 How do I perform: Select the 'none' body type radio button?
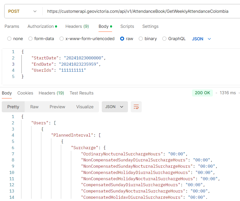10,39
